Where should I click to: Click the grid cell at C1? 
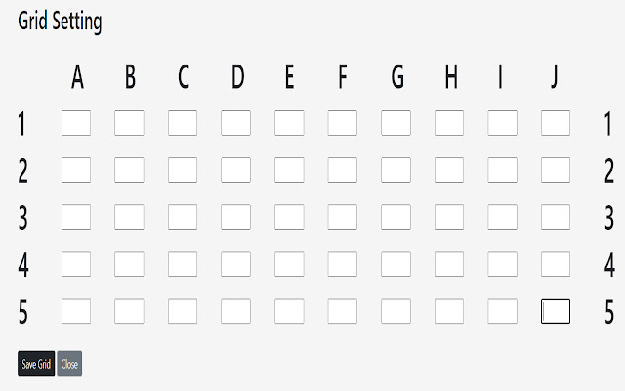point(183,123)
